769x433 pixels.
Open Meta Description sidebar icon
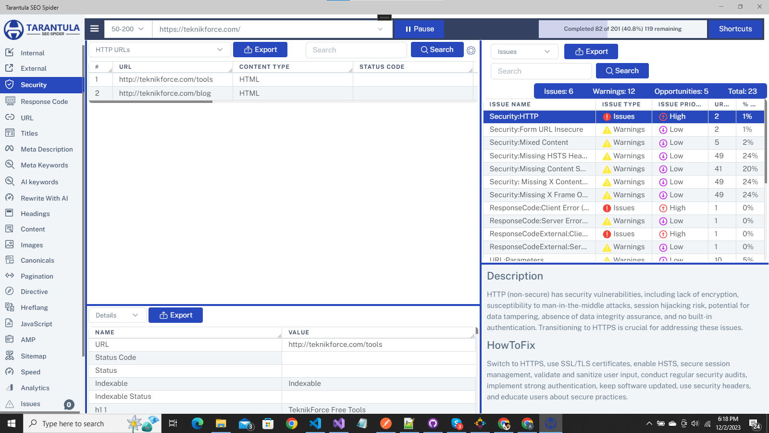pyautogui.click(x=10, y=149)
